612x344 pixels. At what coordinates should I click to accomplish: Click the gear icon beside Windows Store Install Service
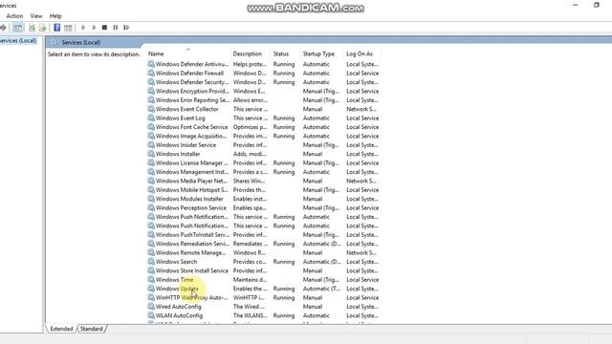point(151,270)
